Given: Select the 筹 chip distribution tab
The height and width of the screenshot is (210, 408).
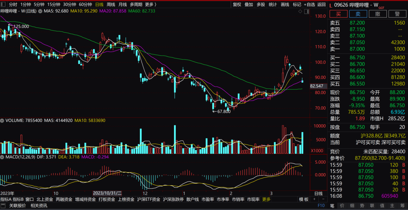Looking at the screenshot, I should click(x=403, y=205).
